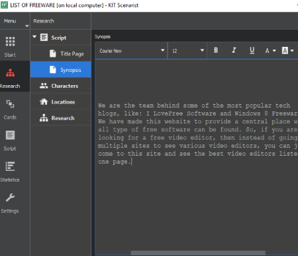This screenshot has width=298, height=256.
Task: Apply highlight with the boxed A button
Action: point(285,51)
